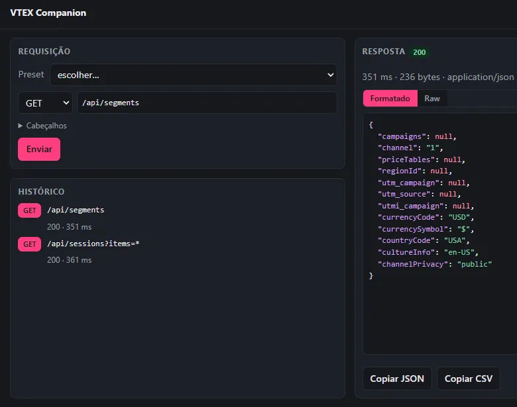
Task: Click the "countryCode": "USA" line
Action: (424, 241)
